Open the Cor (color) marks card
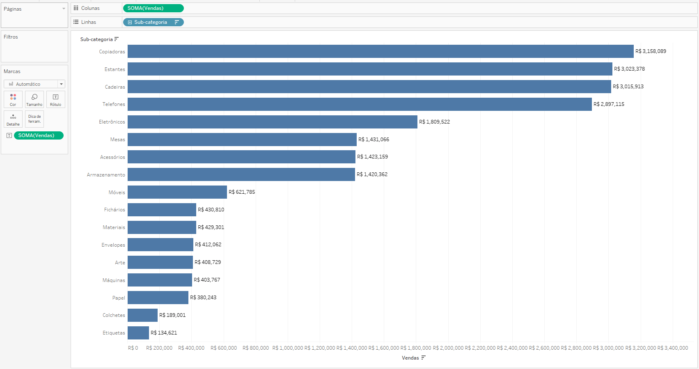The width and height of the screenshot is (699, 369). tap(13, 99)
